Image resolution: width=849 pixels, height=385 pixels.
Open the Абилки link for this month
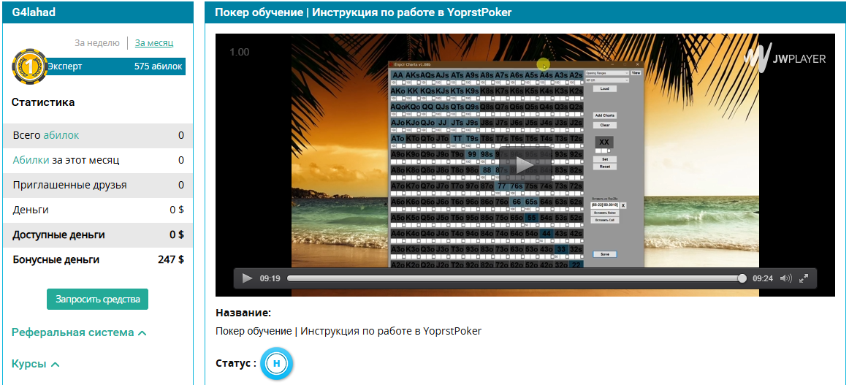pyautogui.click(x=31, y=160)
